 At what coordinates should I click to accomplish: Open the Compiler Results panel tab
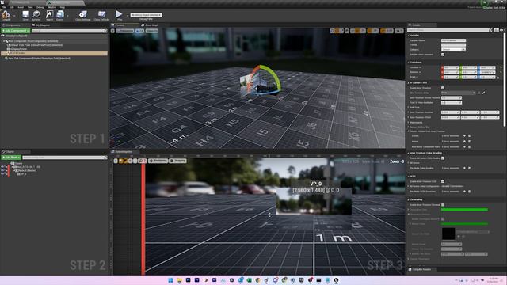pyautogui.click(x=421, y=269)
